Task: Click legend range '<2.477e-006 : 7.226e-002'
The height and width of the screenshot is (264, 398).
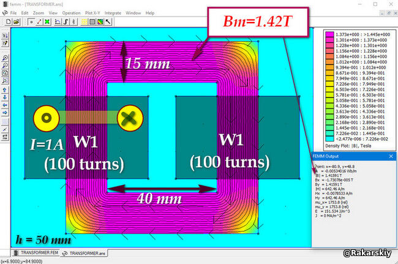Action: tap(362, 139)
